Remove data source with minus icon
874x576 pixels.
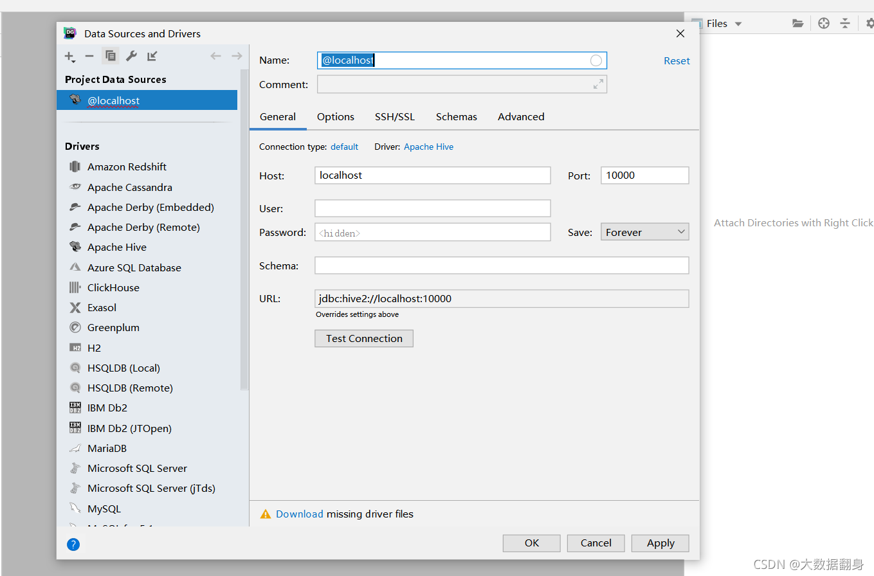pos(89,57)
